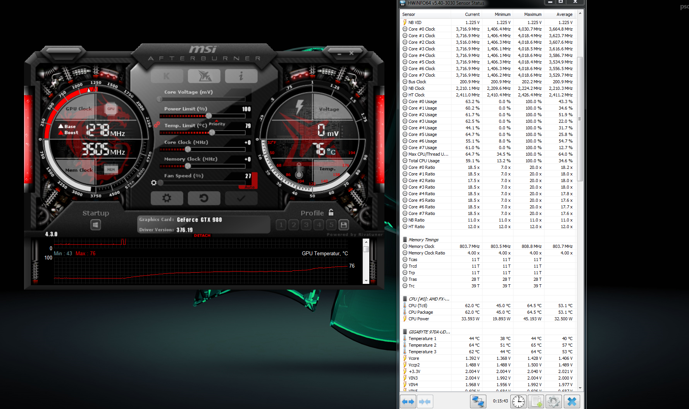Open Afterburner Kombustor with the K button
Viewport: 689px width, 409px height.
(167, 76)
